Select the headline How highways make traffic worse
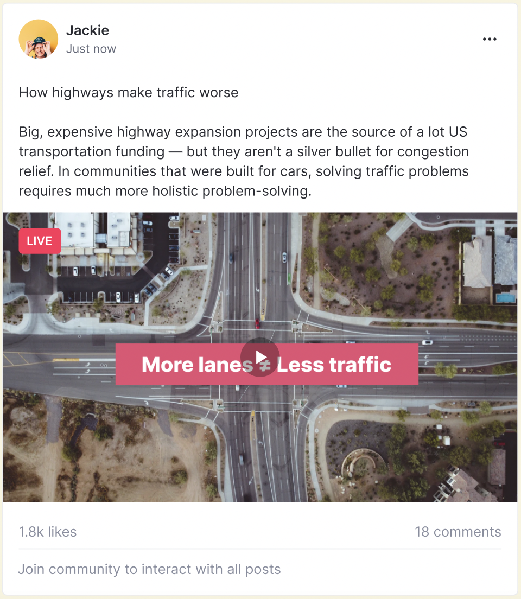The image size is (521, 599). click(129, 92)
